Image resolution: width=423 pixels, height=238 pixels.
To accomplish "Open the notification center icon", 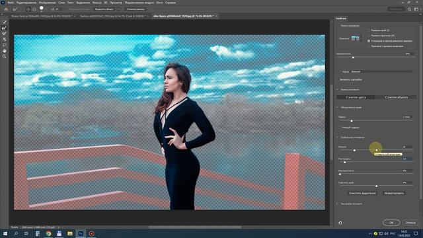I will pyautogui.click(x=416, y=233).
